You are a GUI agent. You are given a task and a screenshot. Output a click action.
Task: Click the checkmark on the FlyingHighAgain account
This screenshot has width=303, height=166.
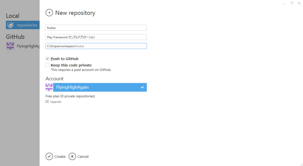[142, 87]
